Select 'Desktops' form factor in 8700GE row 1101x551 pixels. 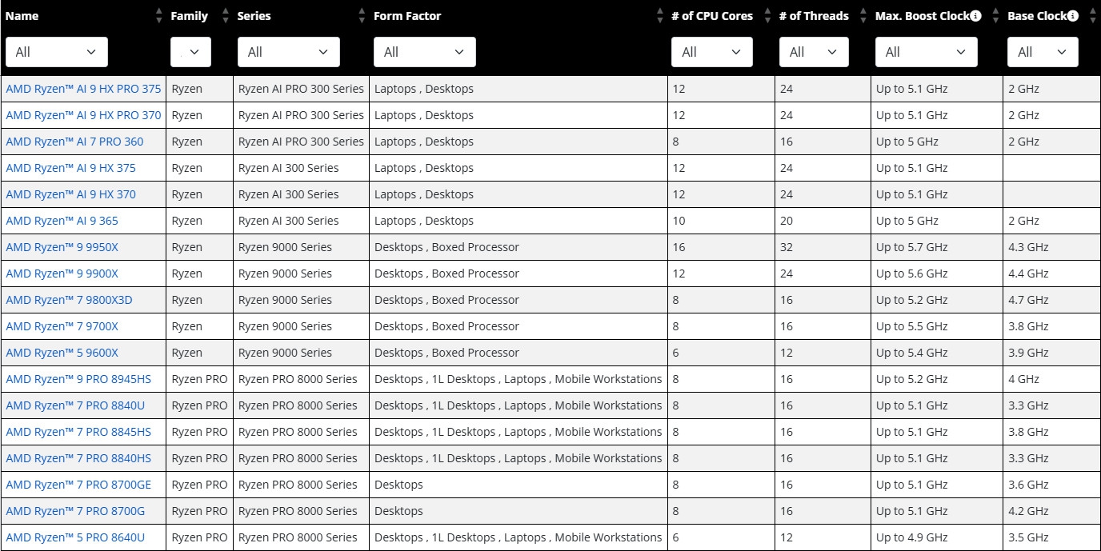[x=398, y=485]
